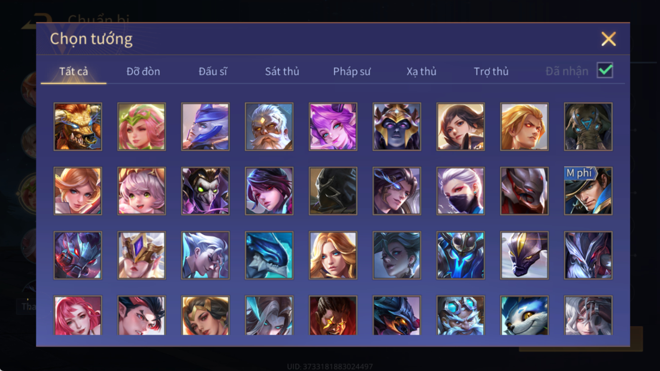This screenshot has height=371, width=660.
Task: Pick the masked silver-haired ninja hero
Action: tap(460, 191)
